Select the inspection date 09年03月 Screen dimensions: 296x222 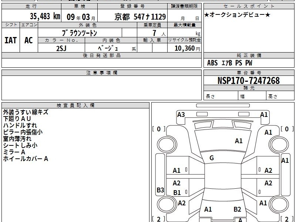[81, 17]
